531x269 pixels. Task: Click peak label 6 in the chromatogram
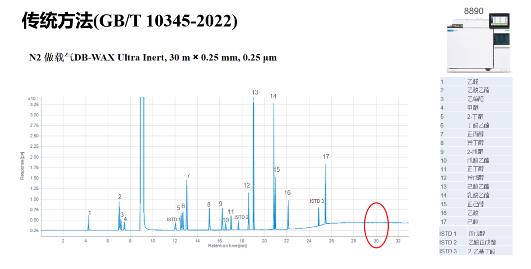click(183, 206)
